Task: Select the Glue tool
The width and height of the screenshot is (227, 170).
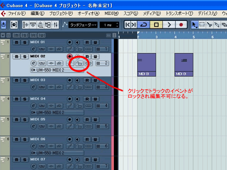Action: point(217,25)
